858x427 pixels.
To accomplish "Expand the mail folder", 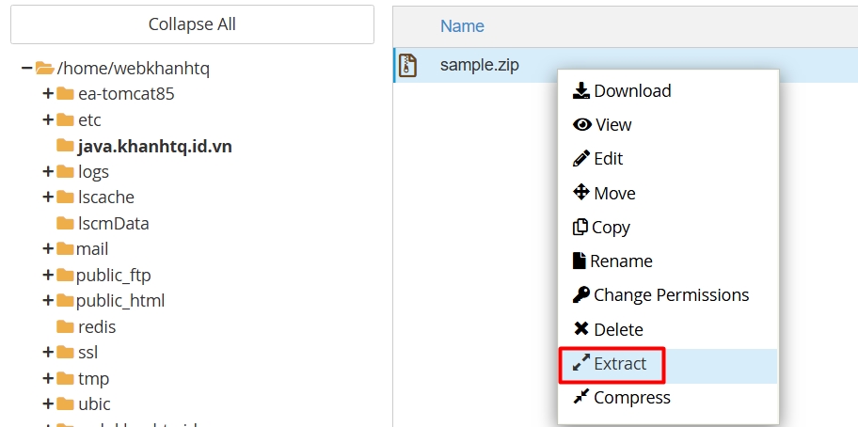I will (47, 249).
